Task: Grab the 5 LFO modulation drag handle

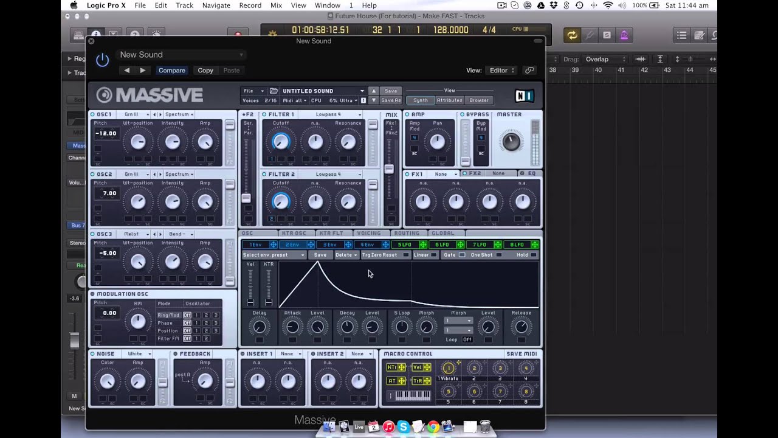Action: point(423,245)
